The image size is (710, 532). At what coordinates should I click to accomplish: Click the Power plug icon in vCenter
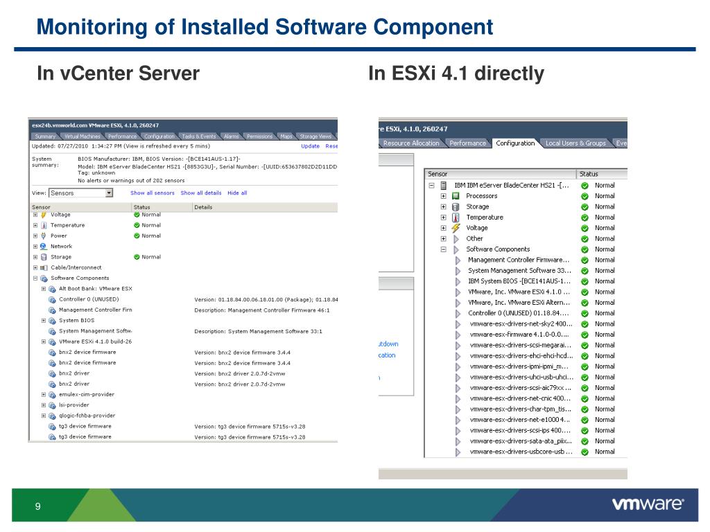point(44,236)
